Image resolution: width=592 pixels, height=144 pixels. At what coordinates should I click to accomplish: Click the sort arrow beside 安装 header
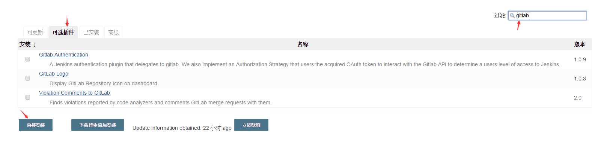pos(35,45)
